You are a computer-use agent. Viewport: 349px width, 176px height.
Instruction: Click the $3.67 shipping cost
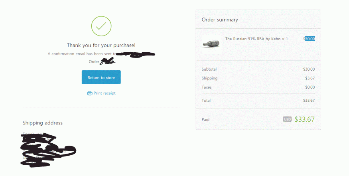(310, 78)
